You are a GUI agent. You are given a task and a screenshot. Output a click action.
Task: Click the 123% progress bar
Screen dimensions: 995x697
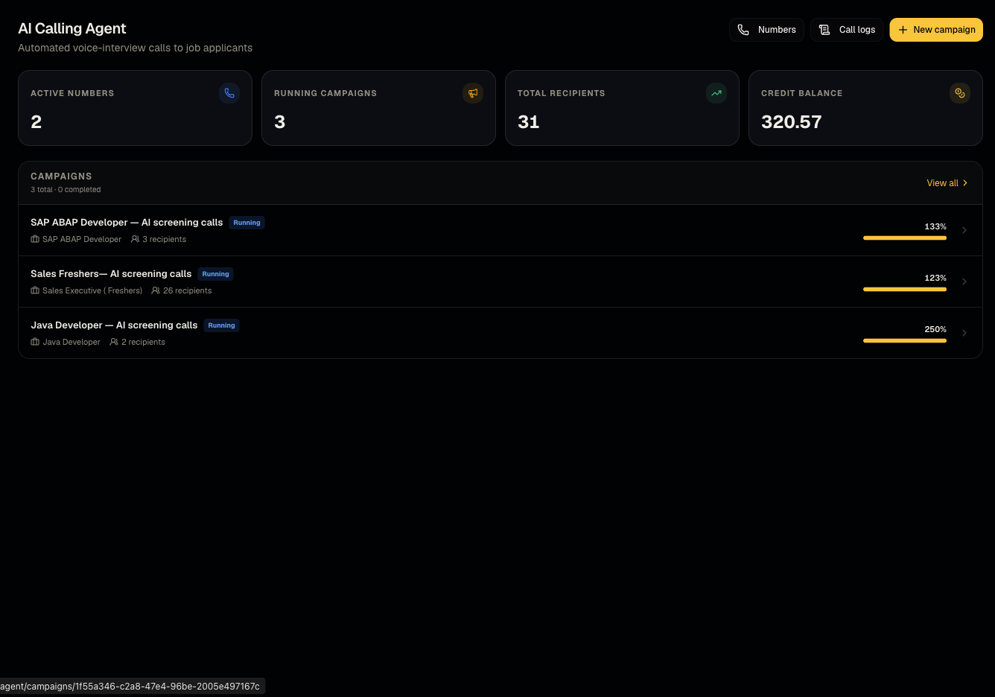coord(905,289)
